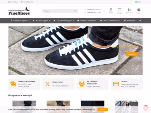The image size is (151, 113).
Task: Call the (098) 190-20-03 number
Action: click(94, 9)
